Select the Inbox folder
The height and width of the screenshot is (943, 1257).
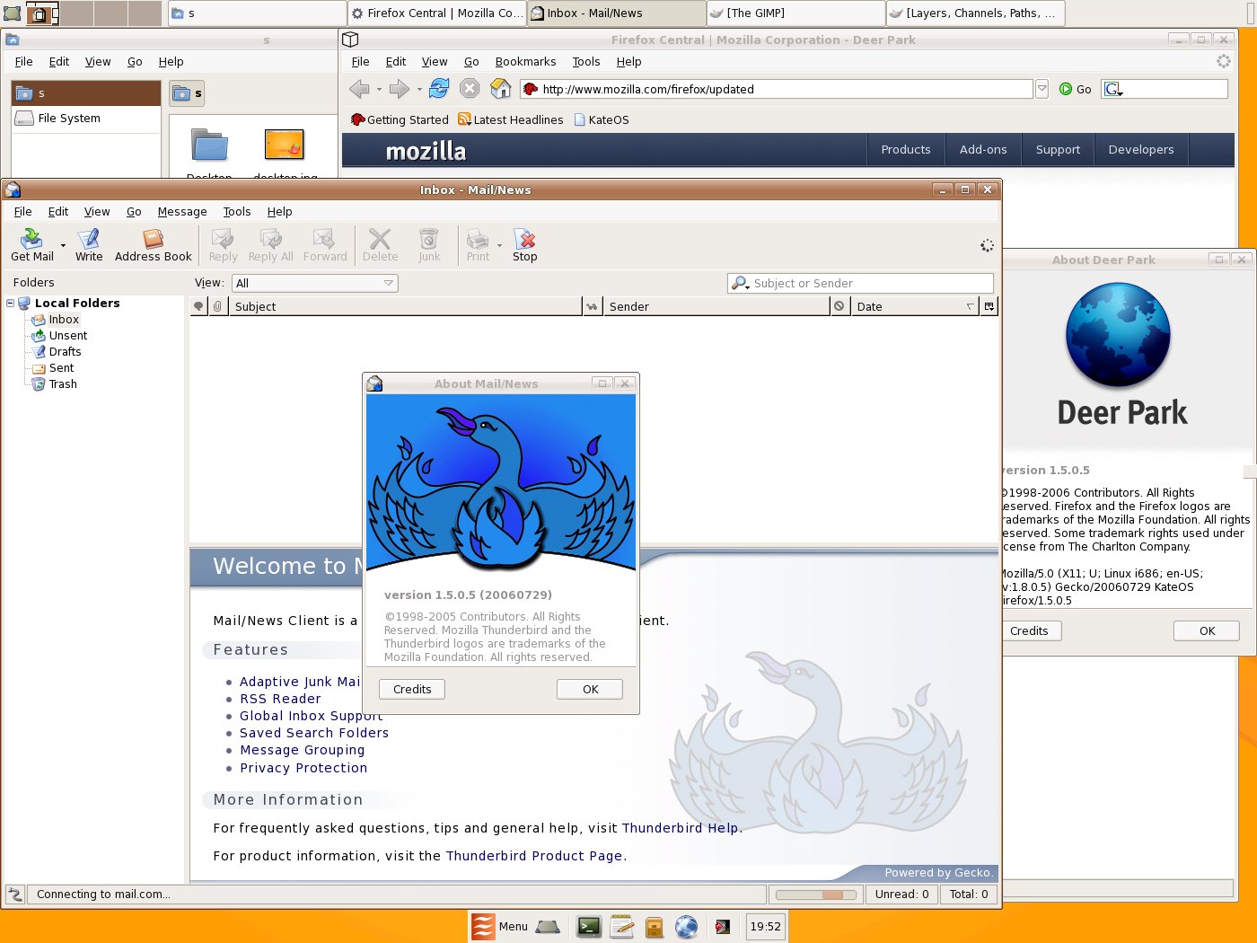[x=64, y=320]
